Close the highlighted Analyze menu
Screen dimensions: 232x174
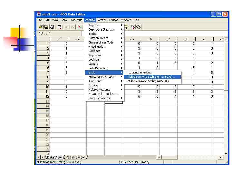coord(90,20)
